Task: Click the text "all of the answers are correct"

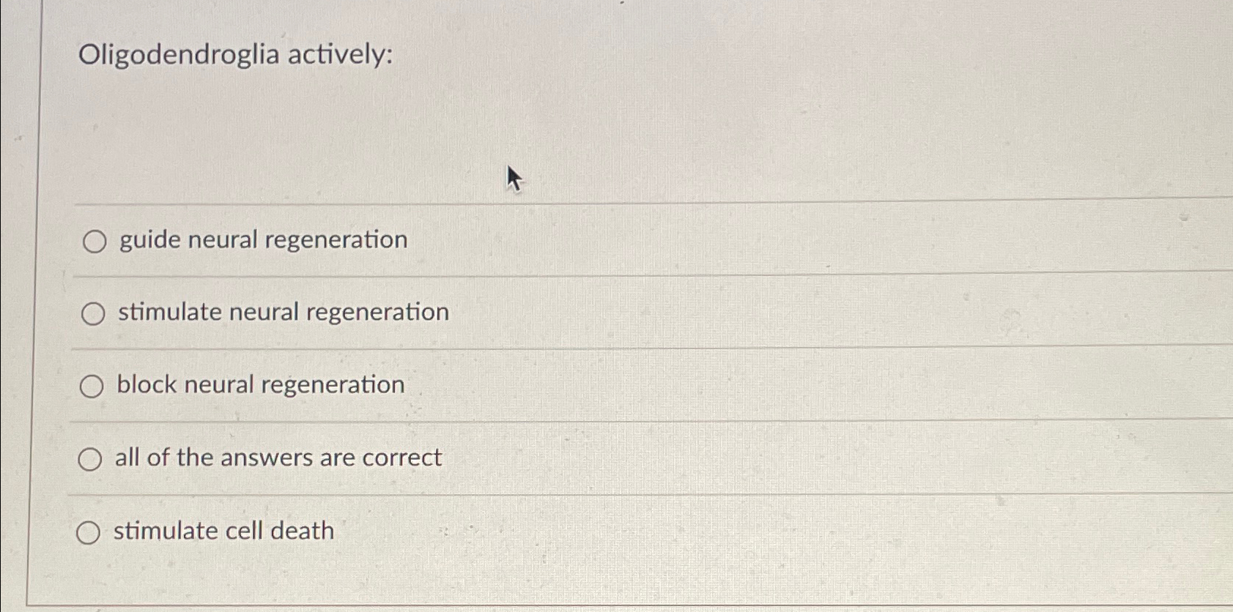Action: coord(278,458)
